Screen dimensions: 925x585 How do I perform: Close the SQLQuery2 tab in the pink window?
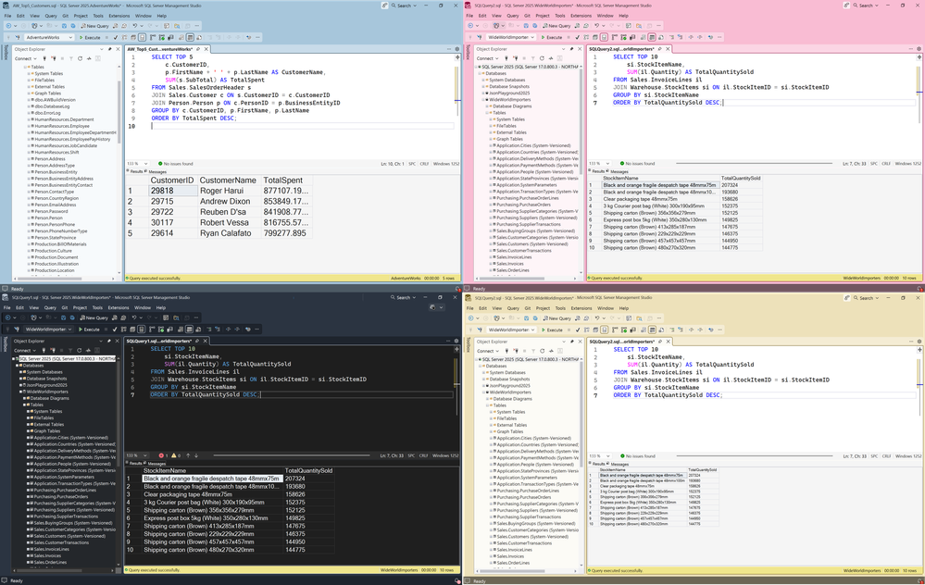pos(668,49)
